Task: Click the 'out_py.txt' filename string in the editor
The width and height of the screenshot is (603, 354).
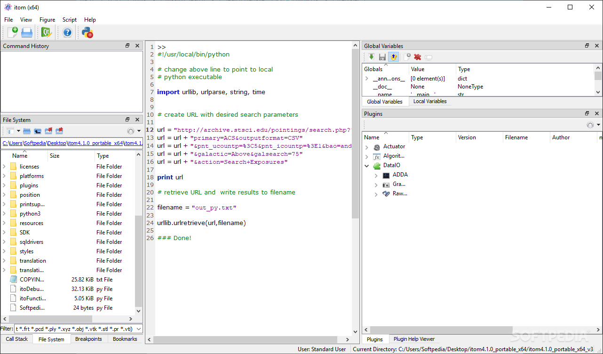Action: 214,208
